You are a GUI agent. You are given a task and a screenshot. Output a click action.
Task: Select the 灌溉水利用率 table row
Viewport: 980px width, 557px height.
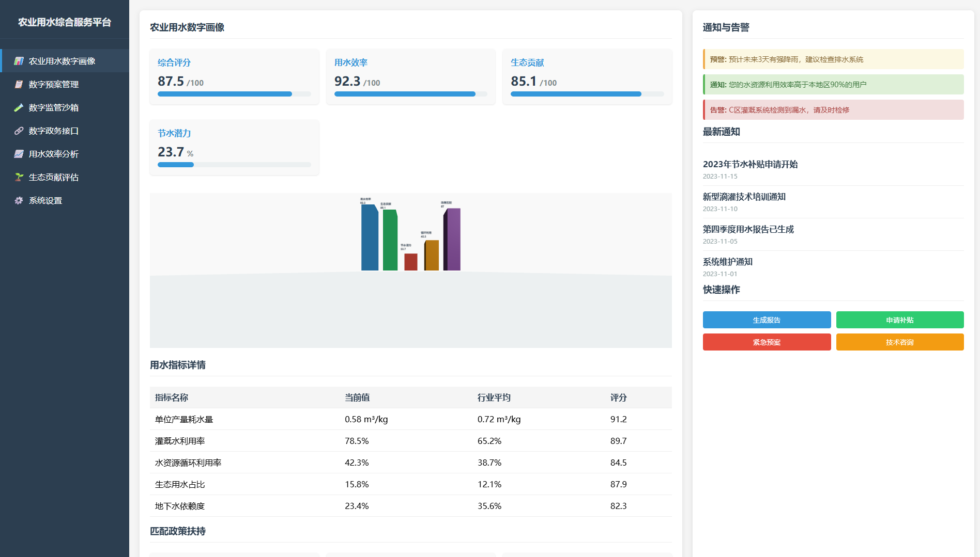point(410,441)
